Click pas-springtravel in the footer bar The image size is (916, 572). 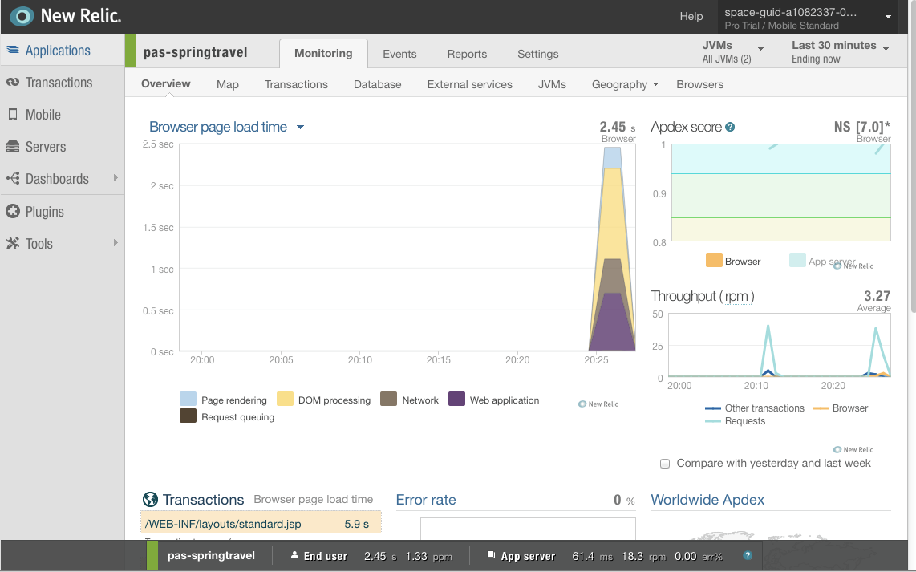211,555
